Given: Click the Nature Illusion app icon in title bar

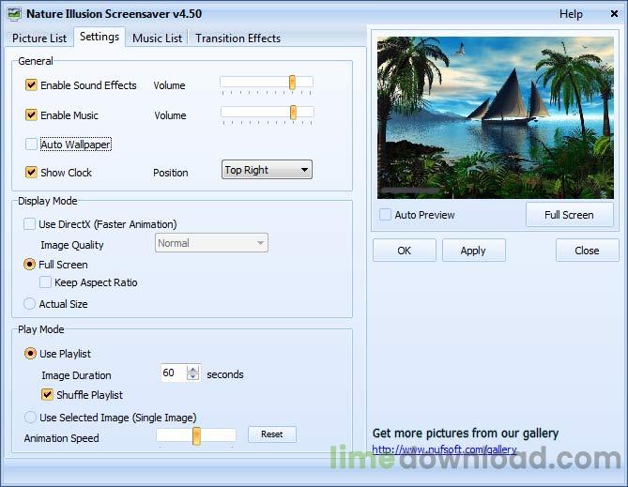Looking at the screenshot, I should click(x=13, y=14).
